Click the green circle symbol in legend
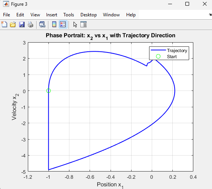The width and height of the screenshot is (212, 189). coord(158,56)
